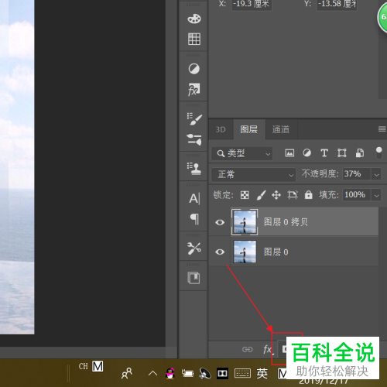Open the 填充 fill slider arrow
Viewport: 387px width, 387px height.
376,196
